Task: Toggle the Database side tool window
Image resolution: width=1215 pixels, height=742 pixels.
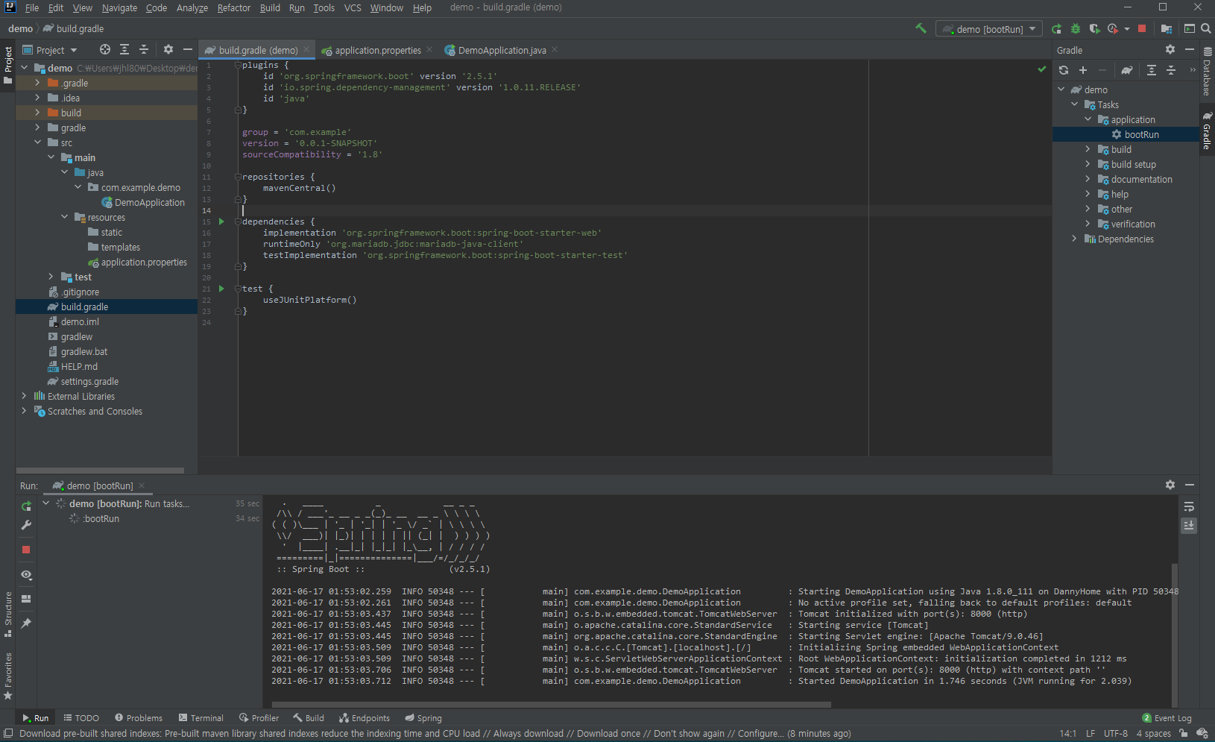Action: [x=1208, y=72]
